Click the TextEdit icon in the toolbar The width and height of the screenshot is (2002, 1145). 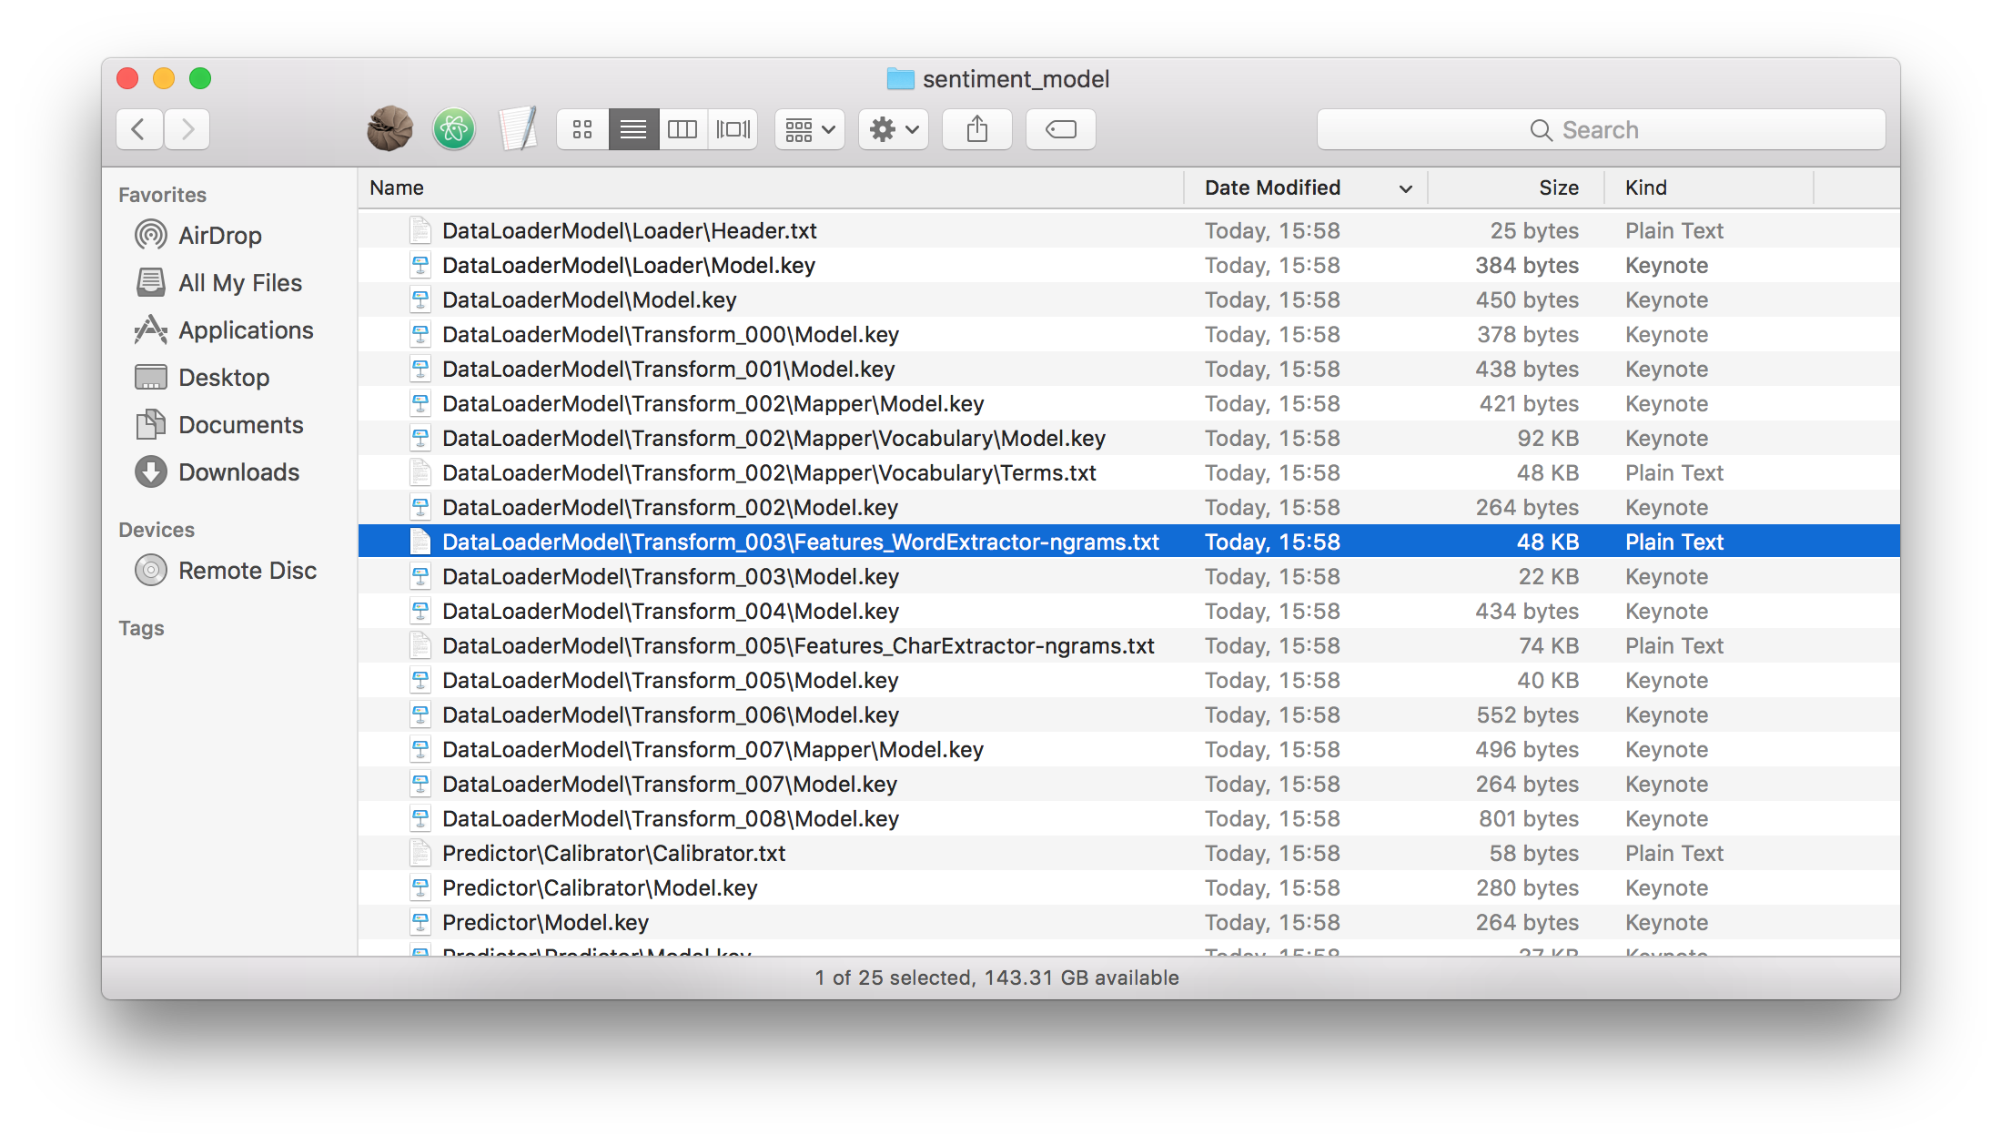[516, 128]
